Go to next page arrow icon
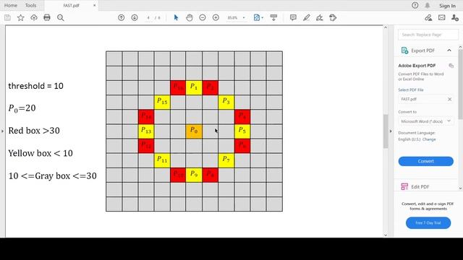Screen dimensions: 463x260 (135, 17)
